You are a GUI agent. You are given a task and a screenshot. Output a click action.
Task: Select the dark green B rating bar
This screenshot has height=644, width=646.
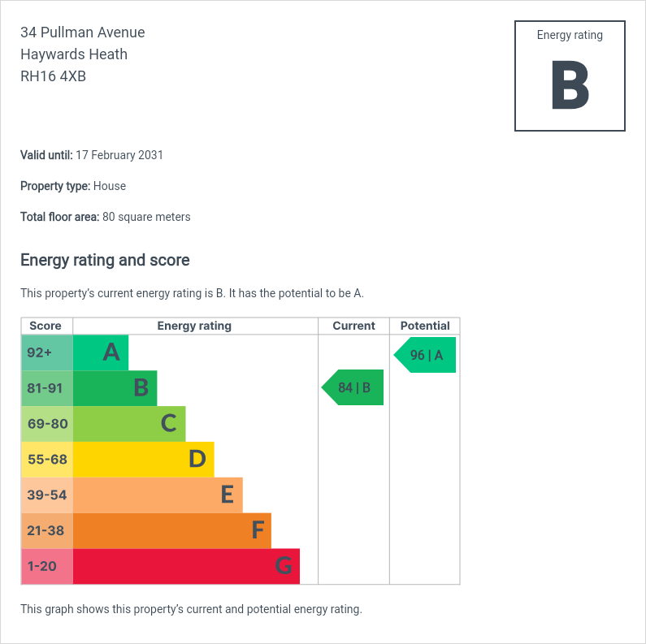tap(115, 388)
